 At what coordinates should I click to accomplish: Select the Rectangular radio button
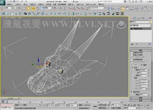pos(133,78)
